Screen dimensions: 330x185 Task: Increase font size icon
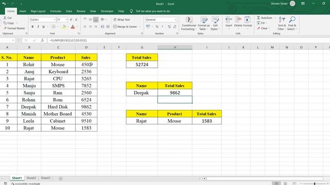coord(71,20)
